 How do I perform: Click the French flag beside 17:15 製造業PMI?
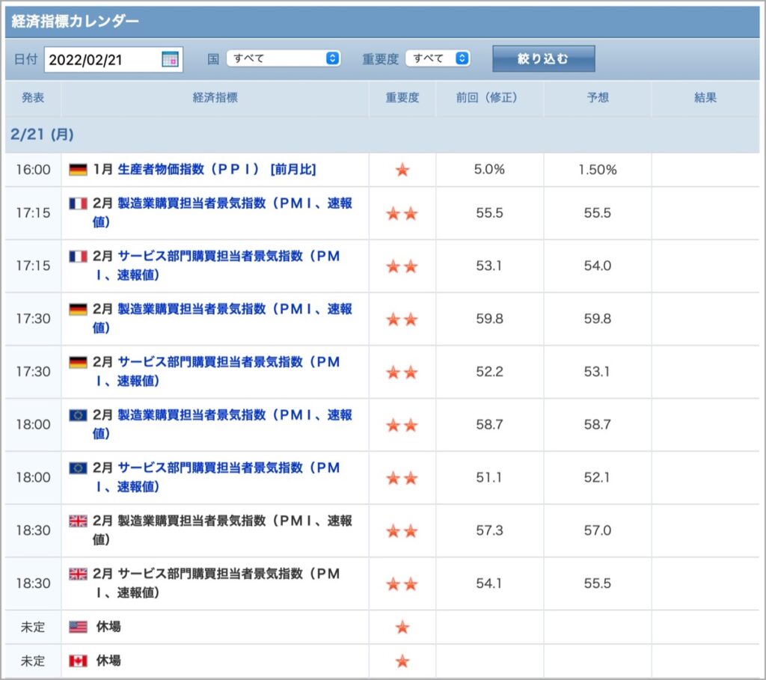78,203
